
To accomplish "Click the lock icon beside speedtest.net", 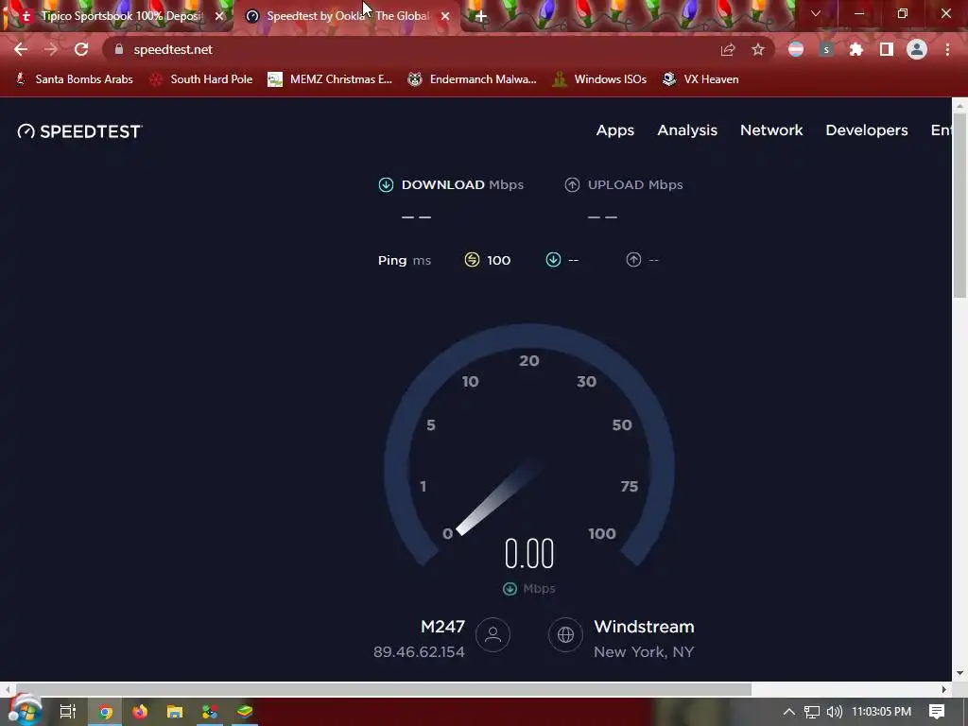I will point(119,49).
